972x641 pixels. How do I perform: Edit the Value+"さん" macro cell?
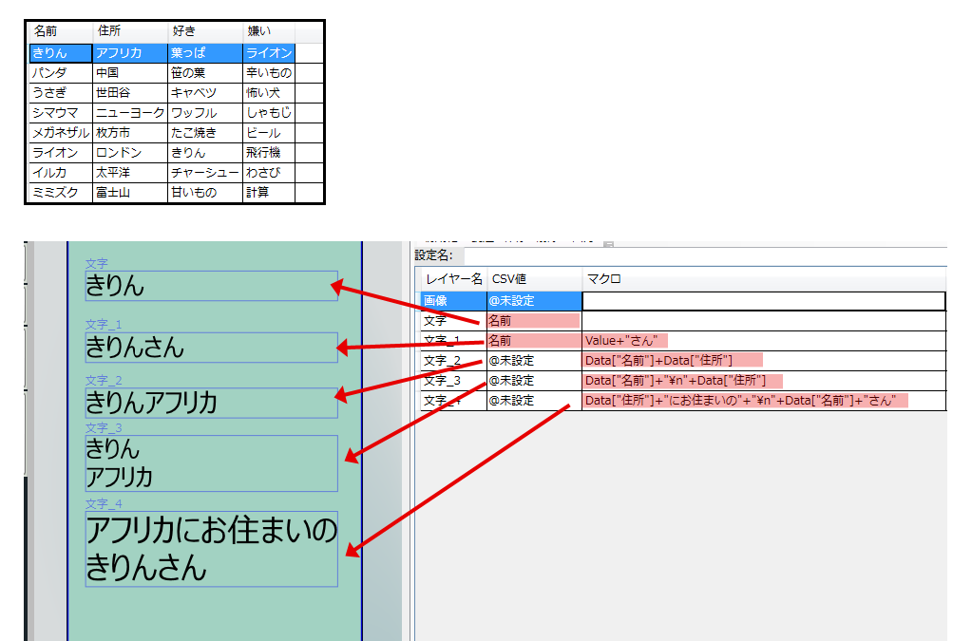pyautogui.click(x=763, y=341)
